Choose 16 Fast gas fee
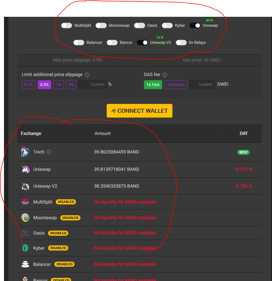Screen dimensions: 272x281 coord(153,85)
